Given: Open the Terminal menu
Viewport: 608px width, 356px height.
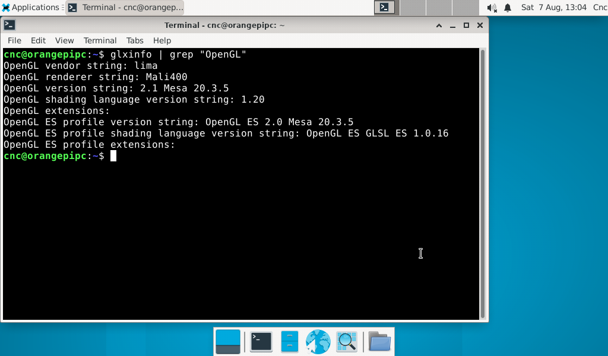Looking at the screenshot, I should 100,40.
